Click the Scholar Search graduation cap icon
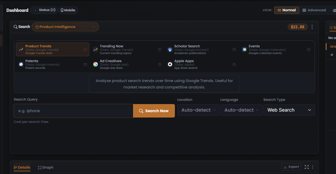 [x=170, y=49]
